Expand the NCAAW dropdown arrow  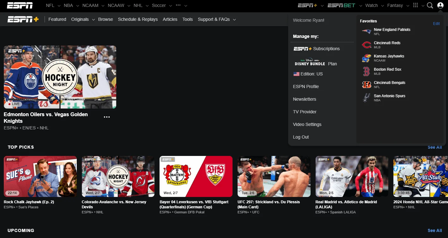pos(129,6)
